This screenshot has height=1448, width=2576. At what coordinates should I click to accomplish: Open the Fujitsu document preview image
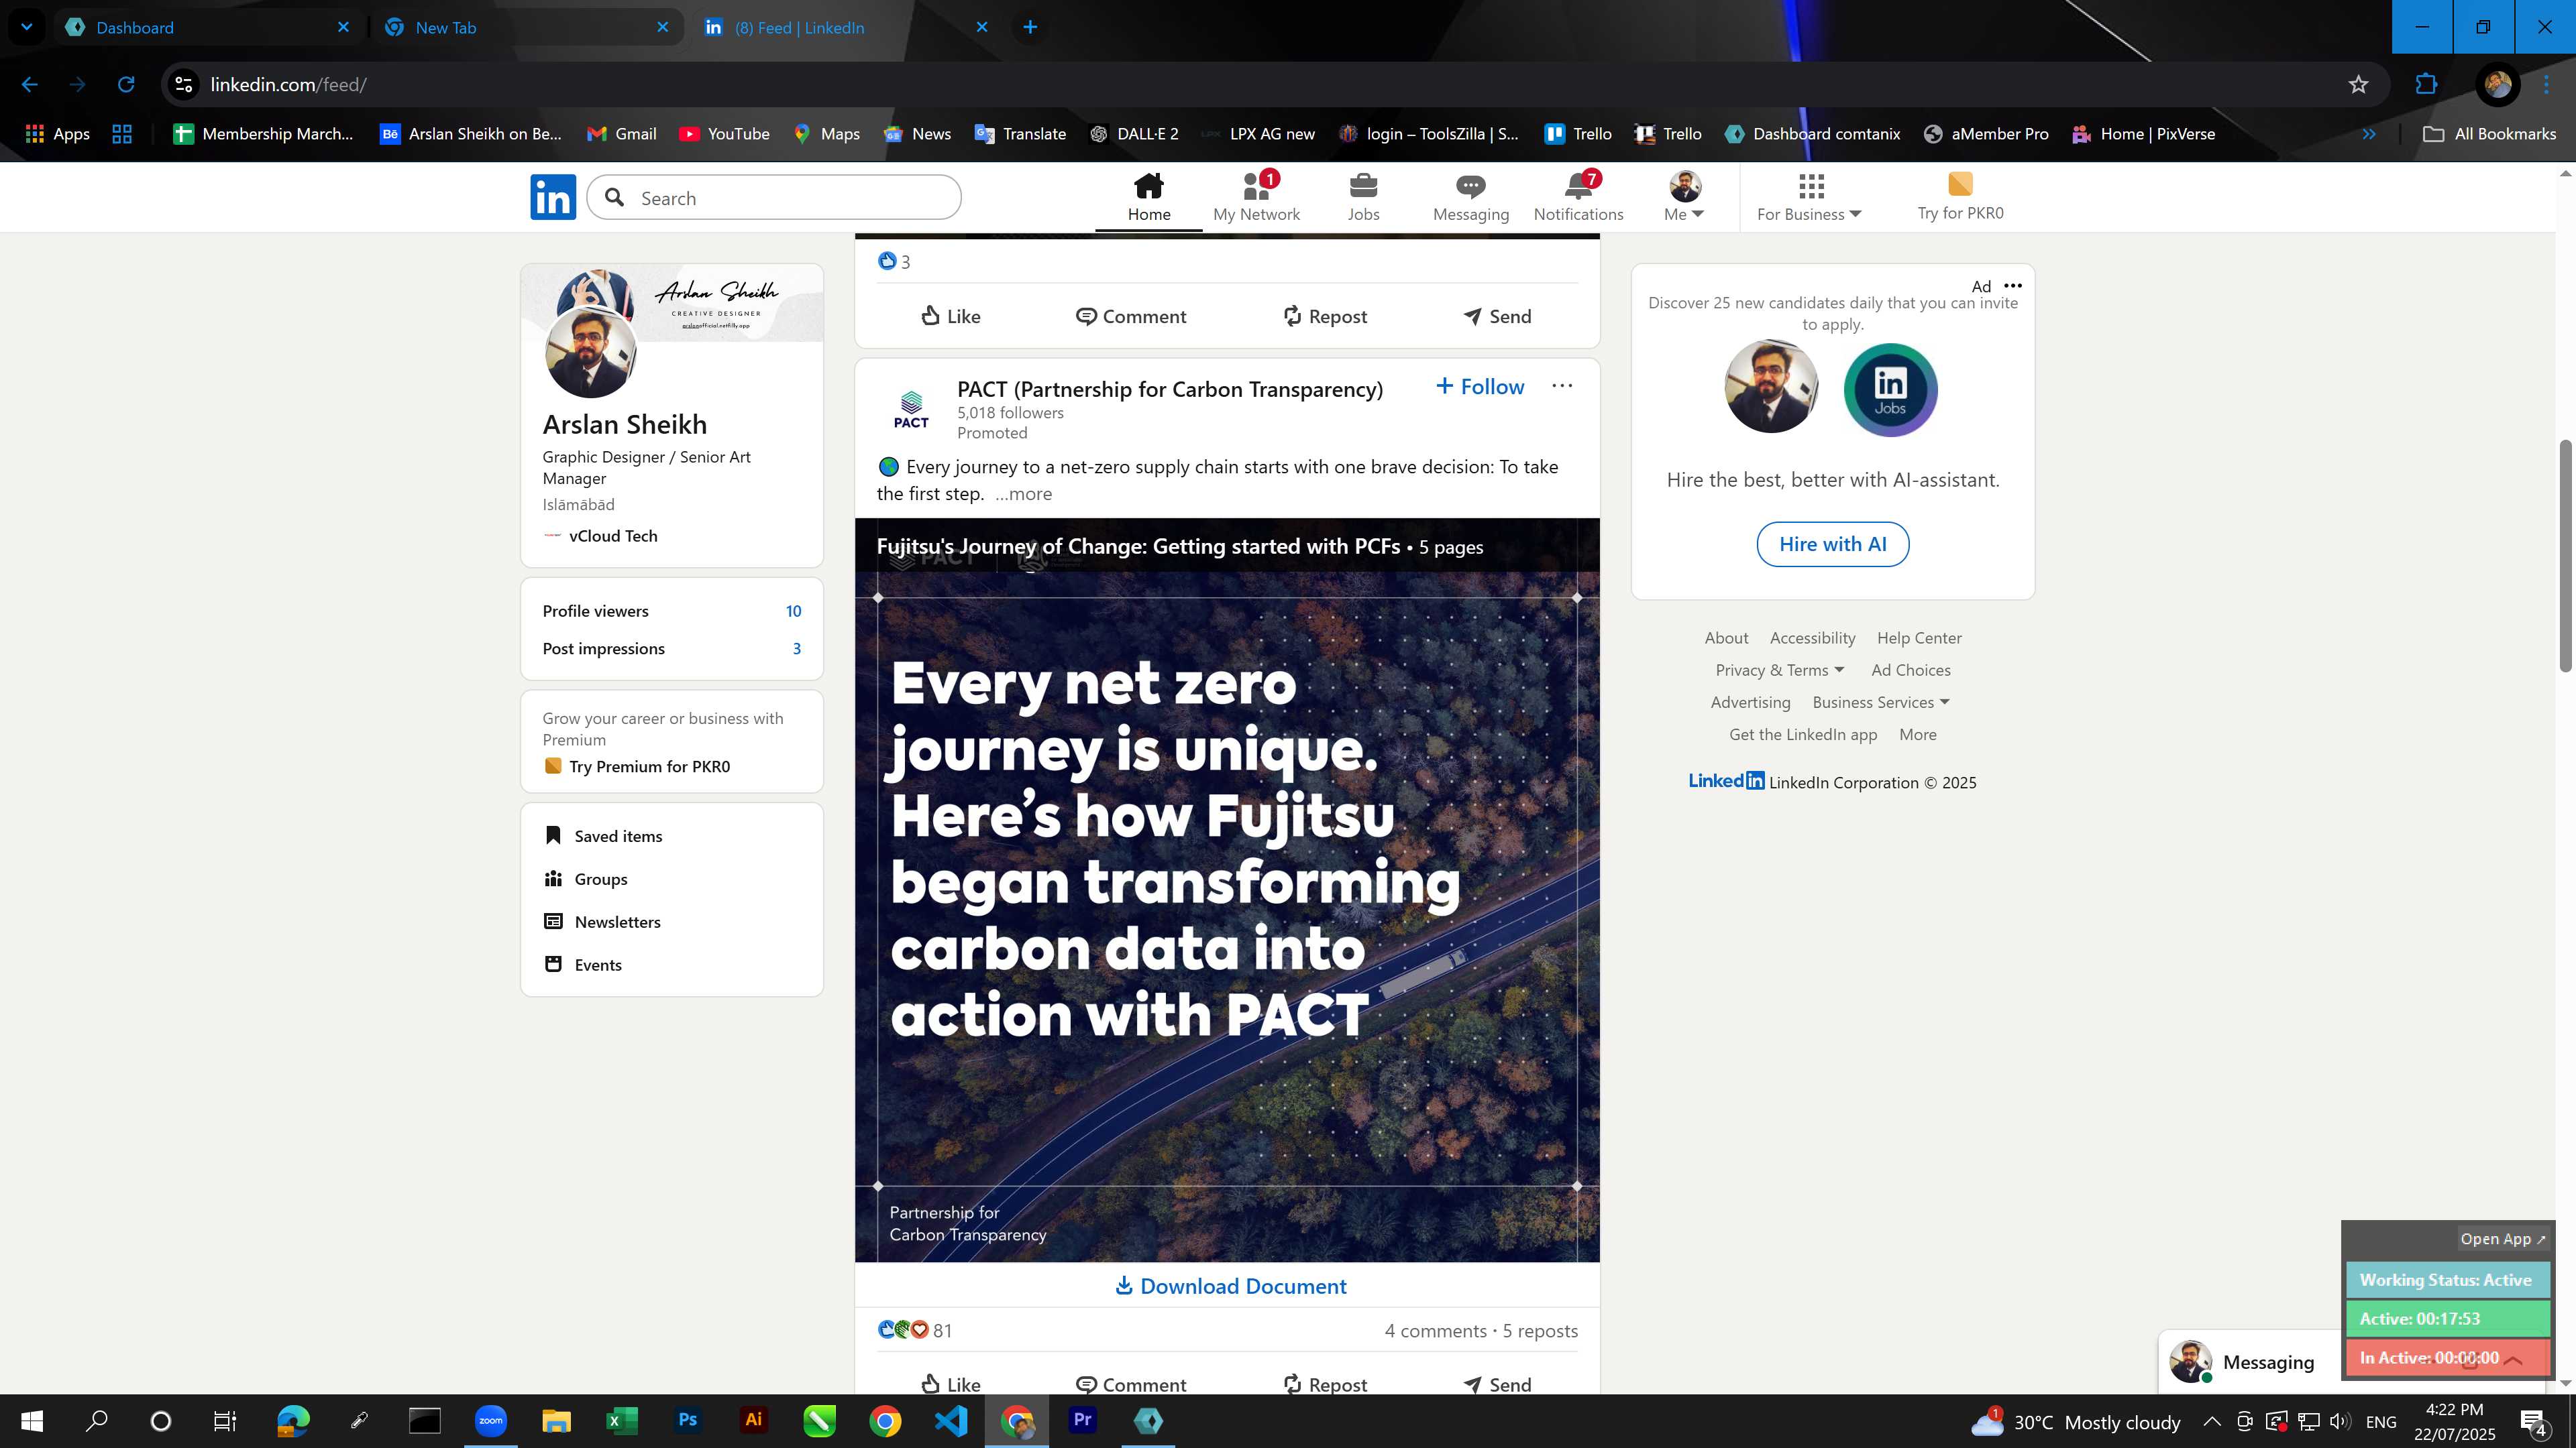(1227, 890)
